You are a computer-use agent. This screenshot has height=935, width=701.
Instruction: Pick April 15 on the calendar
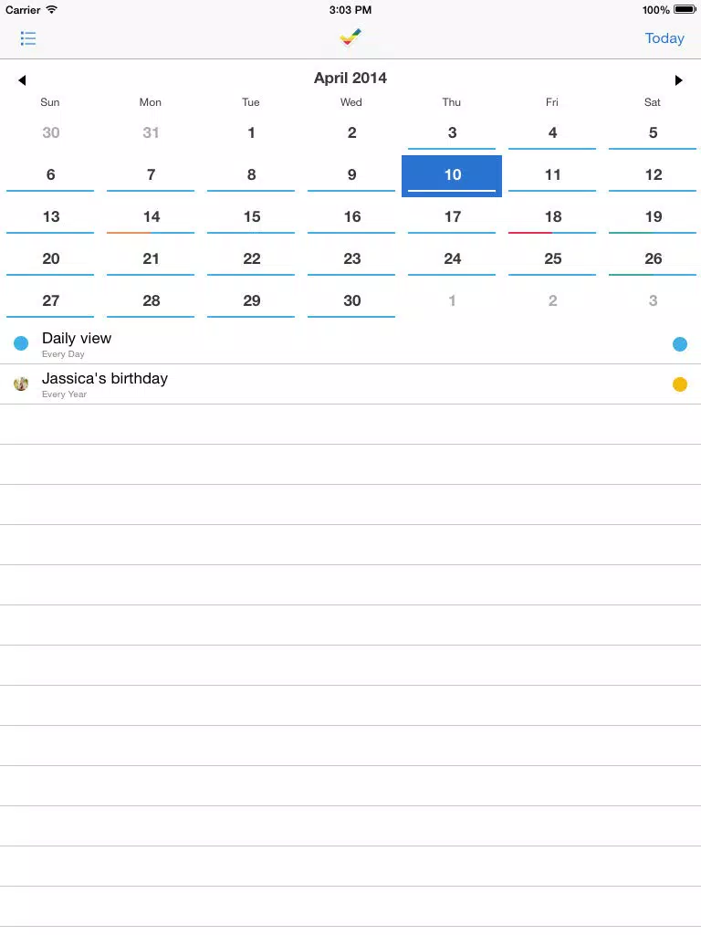click(x=251, y=216)
